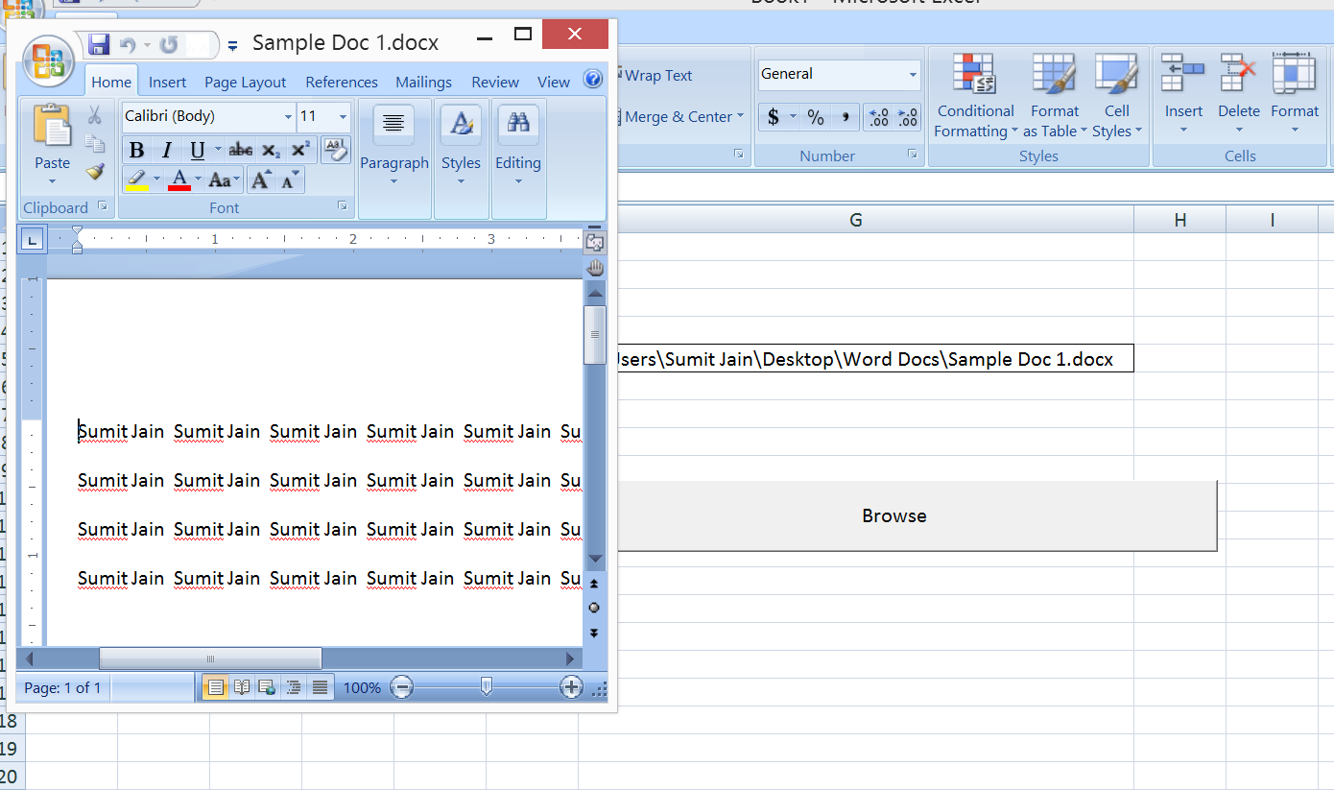Open the Calibri (Body) font dropdown
Image resolution: width=1334 pixels, height=790 pixels.
[x=288, y=117]
